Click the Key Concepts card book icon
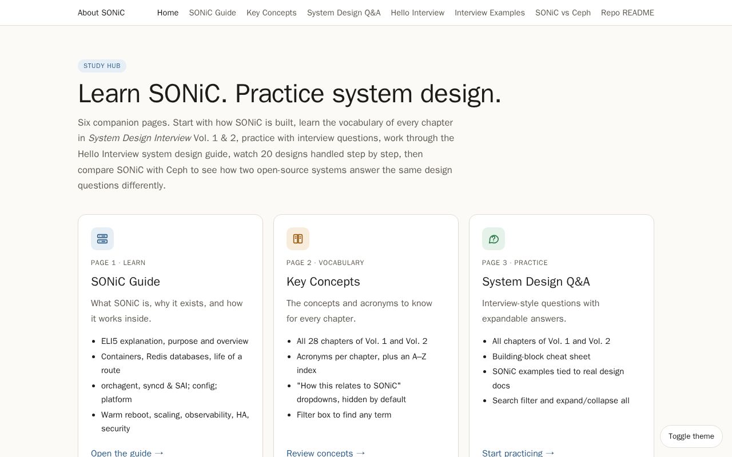The width and height of the screenshot is (732, 457). click(298, 239)
